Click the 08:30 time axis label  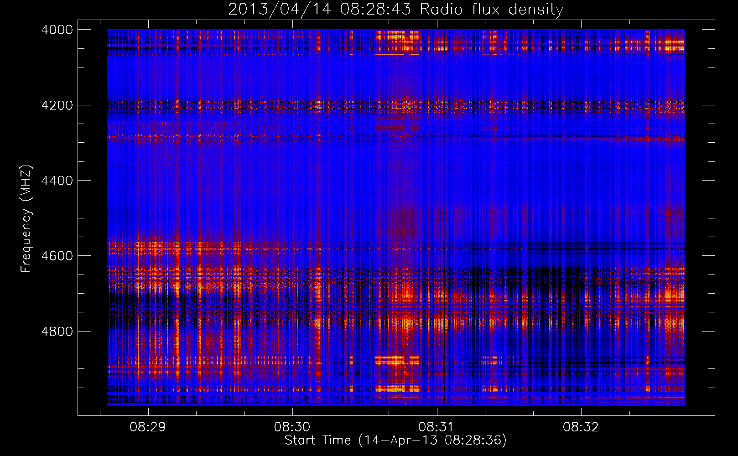[x=292, y=427]
